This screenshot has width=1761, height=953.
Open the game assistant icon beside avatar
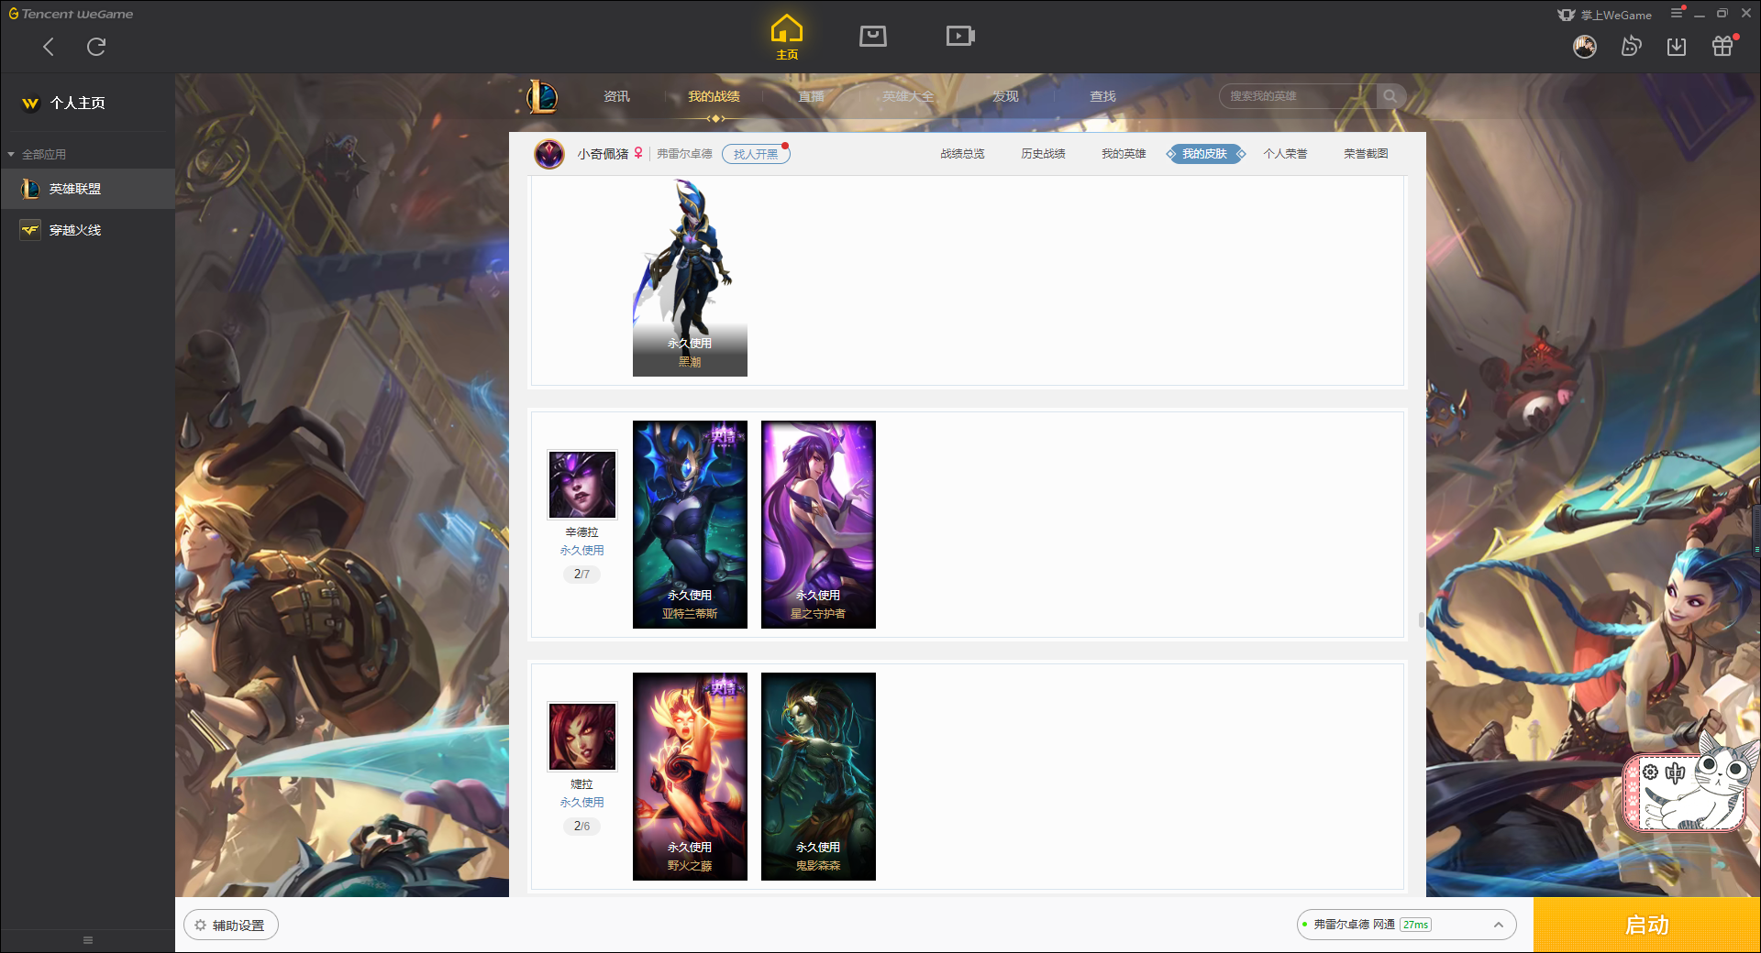pyautogui.click(x=1631, y=47)
